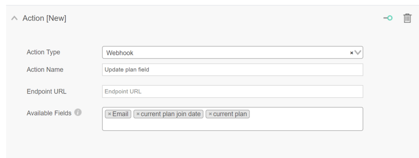Select the current plan join date tag label

(171, 114)
